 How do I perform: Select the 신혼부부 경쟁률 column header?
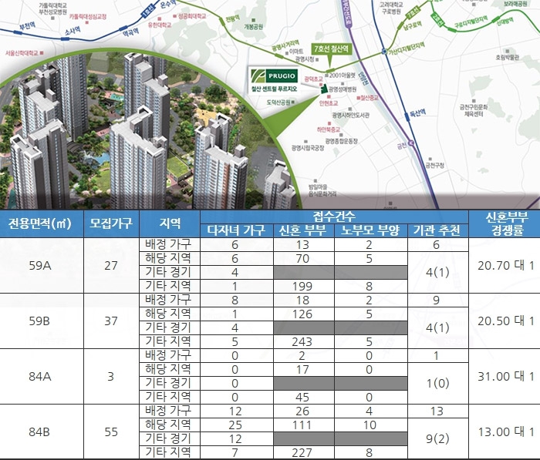(x=502, y=223)
